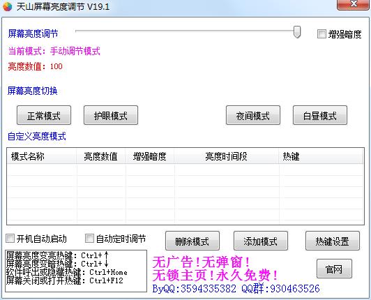Open 热键设置 button
Viewport: 371px width, 300px height.
333,241
